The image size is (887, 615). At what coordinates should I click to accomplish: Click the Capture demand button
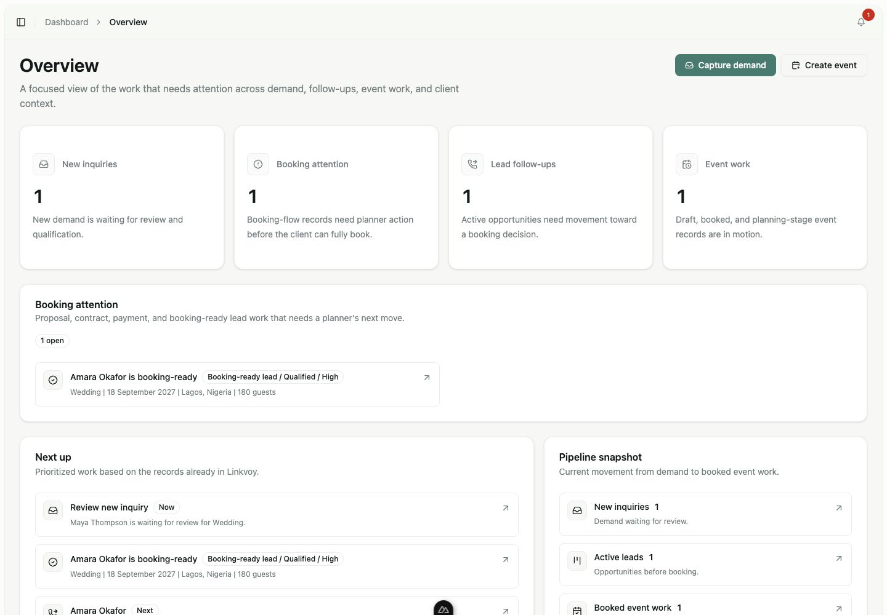pos(725,65)
